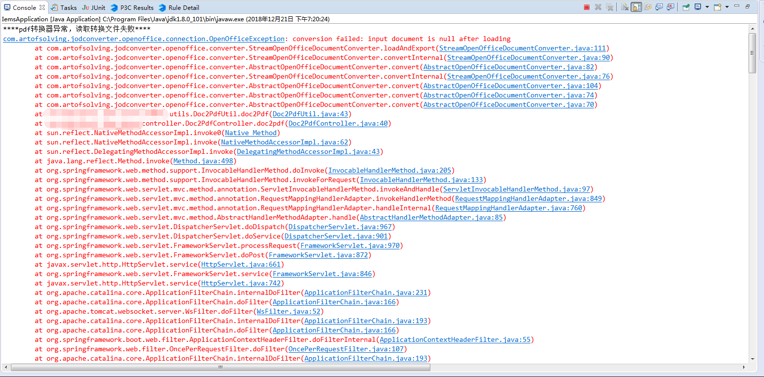This screenshot has height=377, width=764.
Task: Pin the current console
Action: (686, 7)
